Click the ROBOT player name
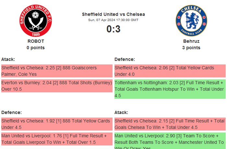The height and width of the screenshot is (149, 227). click(36, 41)
